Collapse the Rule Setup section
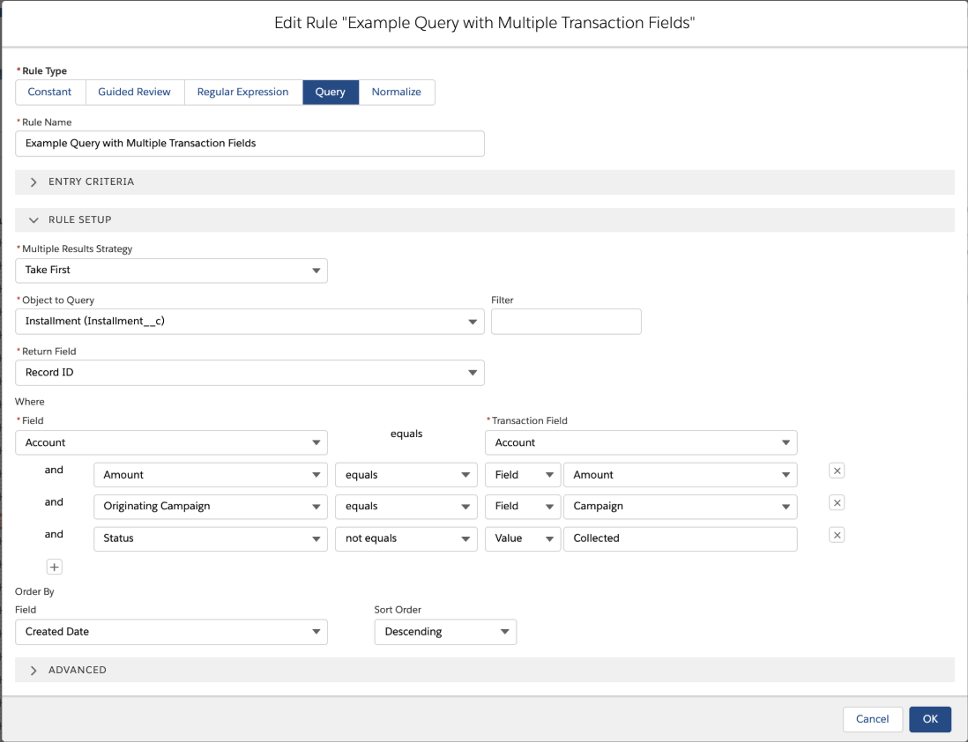 pyautogui.click(x=34, y=219)
